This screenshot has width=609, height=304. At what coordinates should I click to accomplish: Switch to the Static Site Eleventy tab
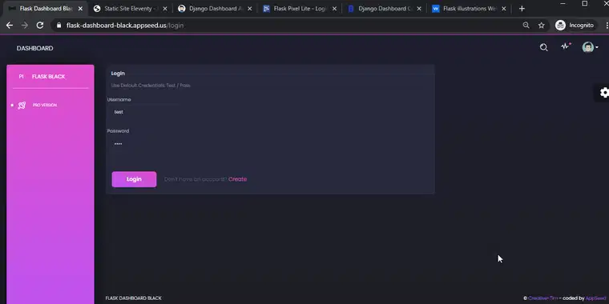click(131, 9)
